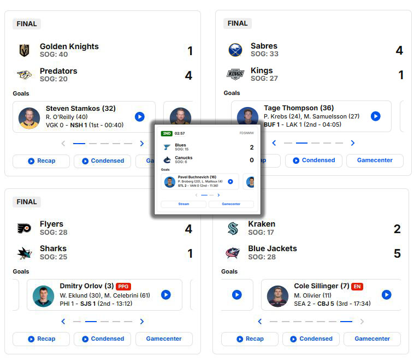Go to previous goal in Flyers-Sharks game
The height and width of the screenshot is (362, 414).
click(x=63, y=322)
